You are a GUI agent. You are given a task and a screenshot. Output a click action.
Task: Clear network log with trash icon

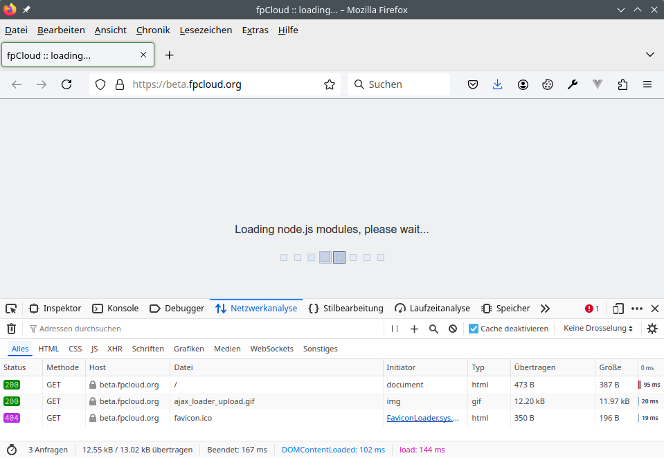click(x=11, y=329)
